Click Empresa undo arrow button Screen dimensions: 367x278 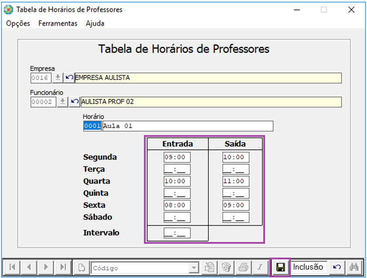point(69,78)
